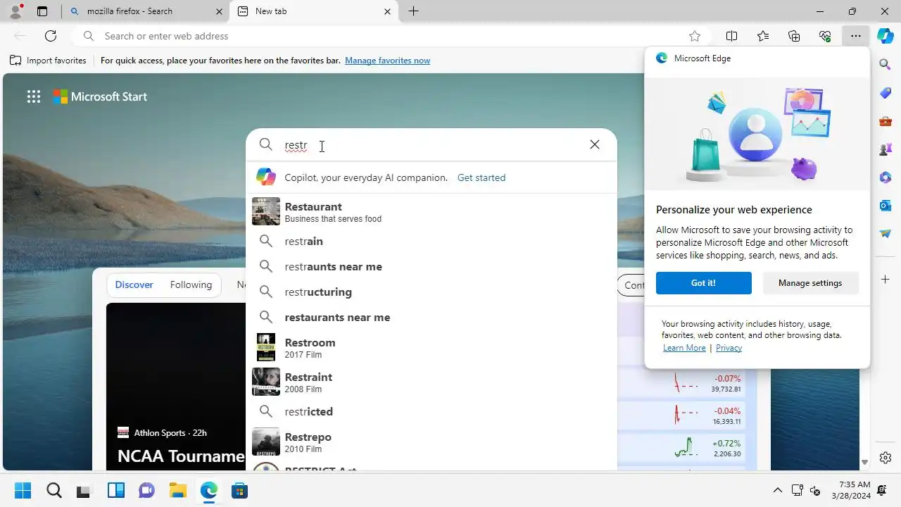This screenshot has height=507, width=901.
Task: Open Split screen icon
Action: coord(732,36)
